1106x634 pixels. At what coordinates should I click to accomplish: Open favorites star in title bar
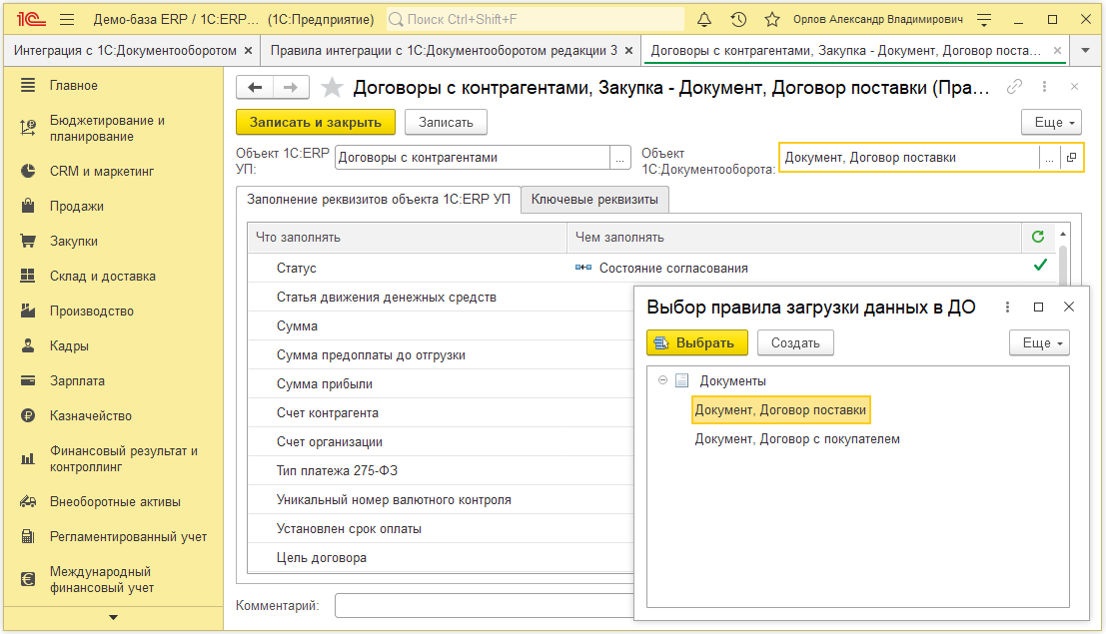click(771, 20)
